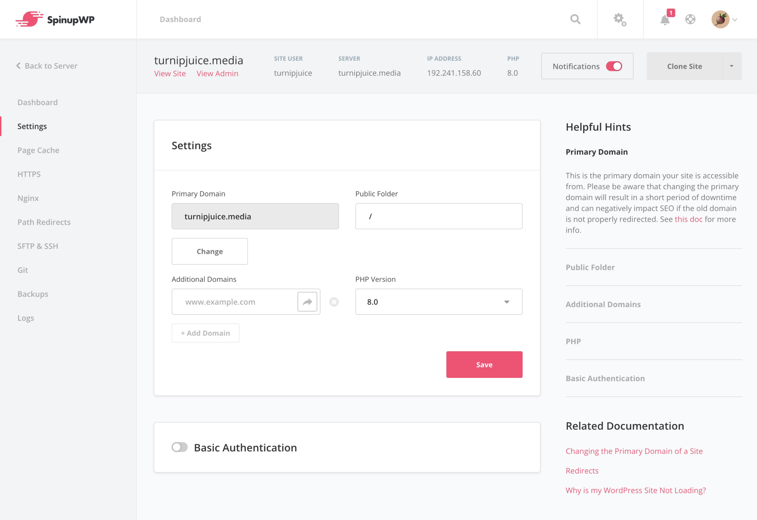Open Why is my WordPress Site Not Loading
757x520 pixels.
coord(635,490)
